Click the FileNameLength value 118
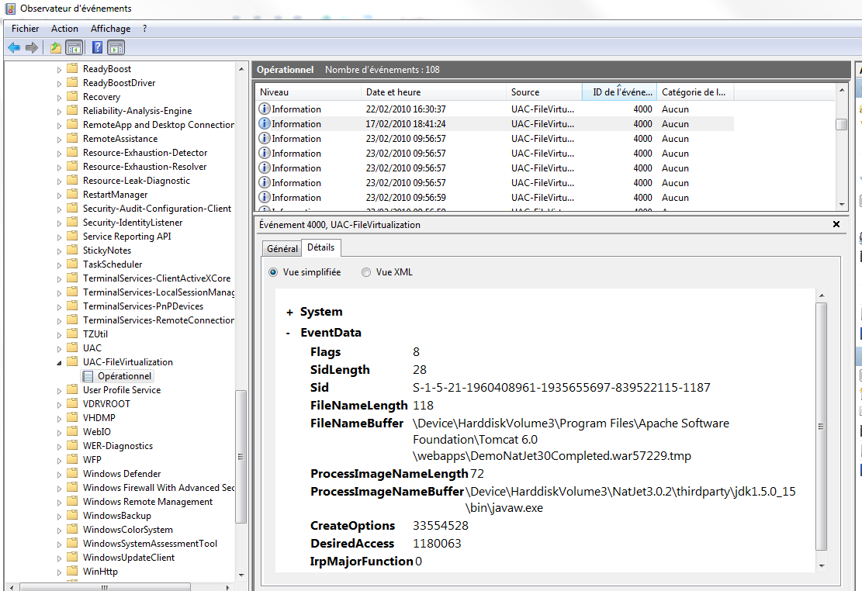The image size is (862, 591). 424,406
